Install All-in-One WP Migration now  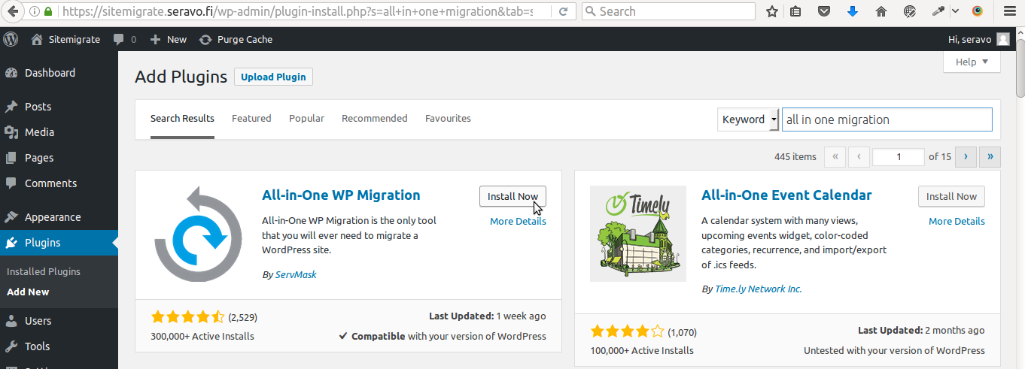[512, 196]
